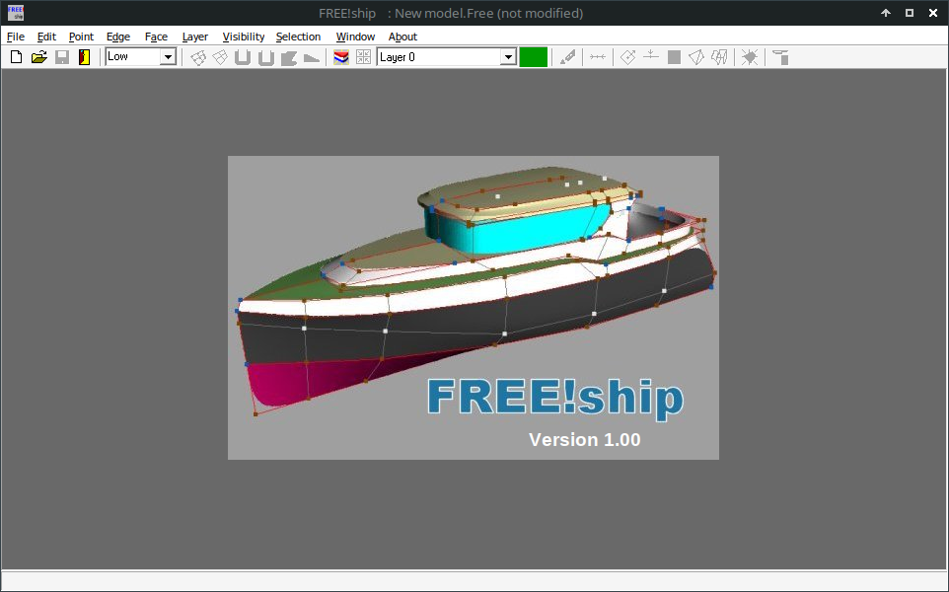Click the pencil-shaped tool icon near the green swatch
Image resolution: width=949 pixels, height=592 pixels.
point(567,57)
